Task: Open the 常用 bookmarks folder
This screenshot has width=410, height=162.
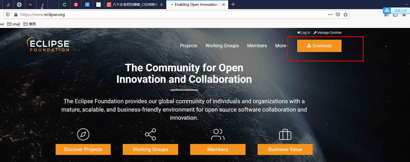Action: [x=29, y=24]
